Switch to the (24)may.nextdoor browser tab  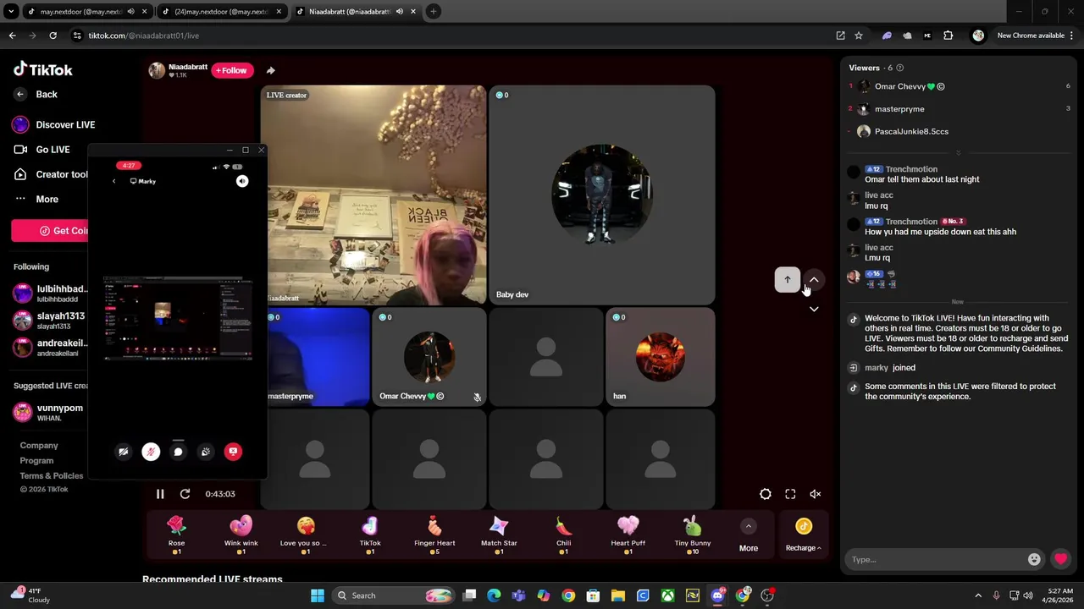223,12
